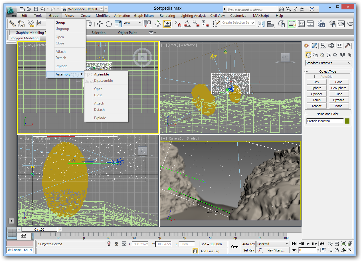The width and height of the screenshot is (362, 262).
Task: Click the GeoSphere button
Action: [x=339, y=88]
